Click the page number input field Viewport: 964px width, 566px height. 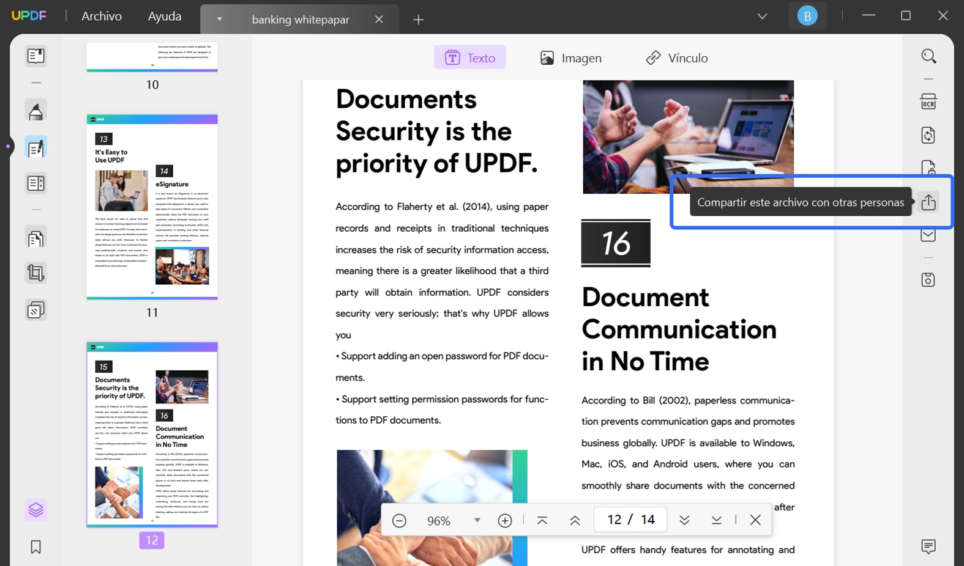630,520
